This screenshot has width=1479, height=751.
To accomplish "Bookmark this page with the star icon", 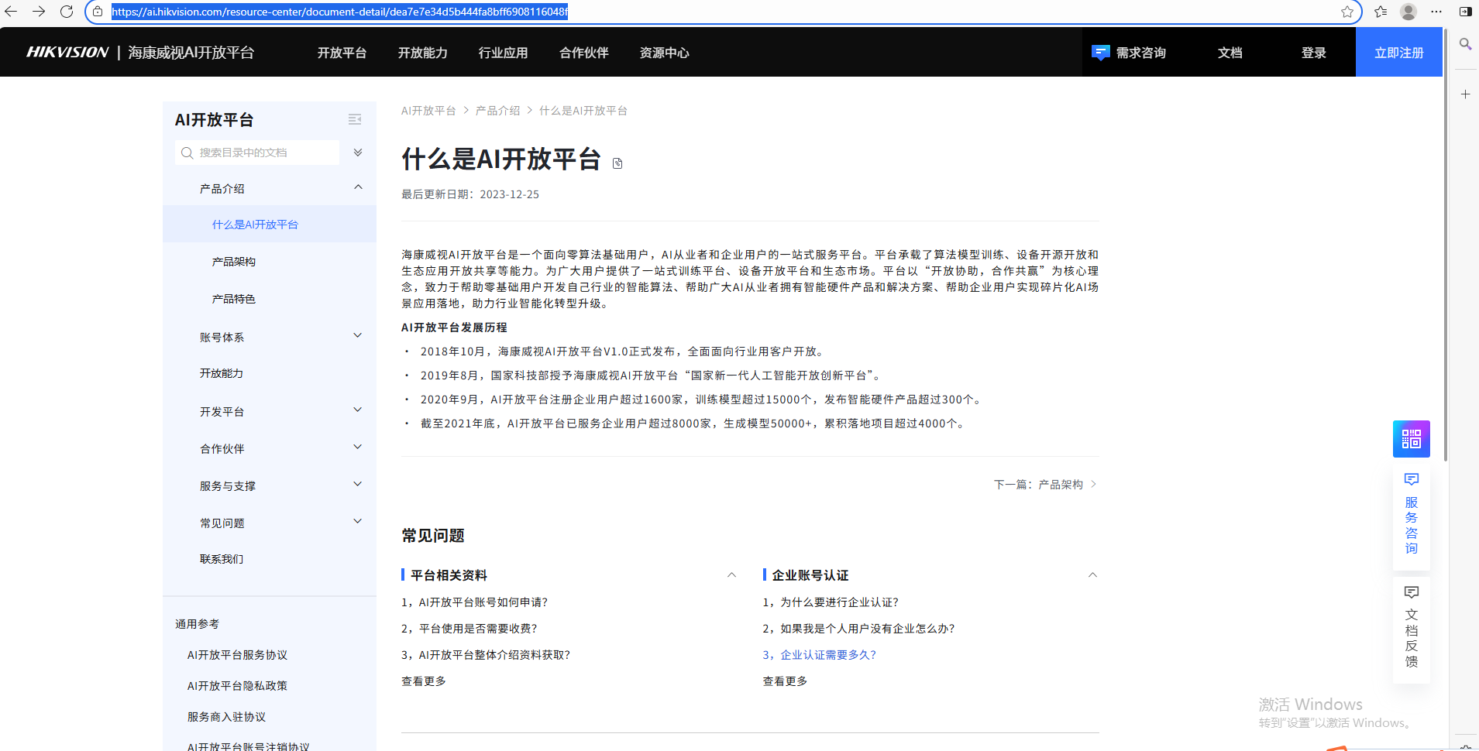I will pos(1347,12).
